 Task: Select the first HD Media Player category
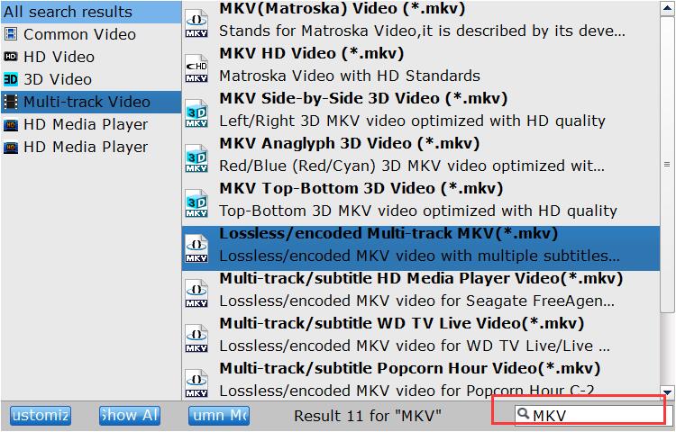pos(91,124)
